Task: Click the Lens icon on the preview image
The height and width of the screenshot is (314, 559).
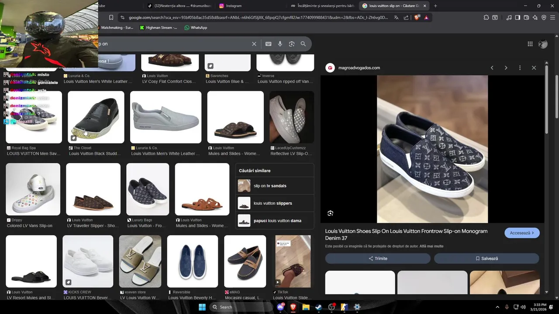Action: click(330, 213)
